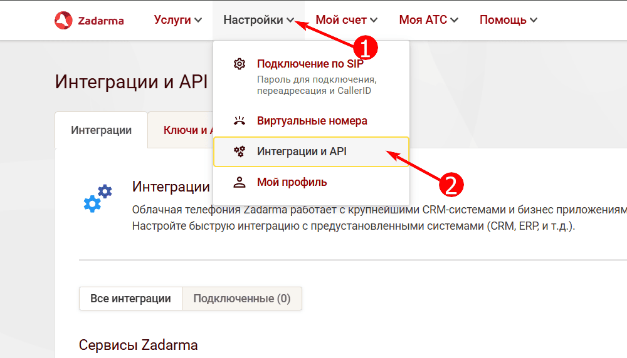The width and height of the screenshot is (627, 358).
Task: Click the Помощь menu label
Action: [x=503, y=19]
